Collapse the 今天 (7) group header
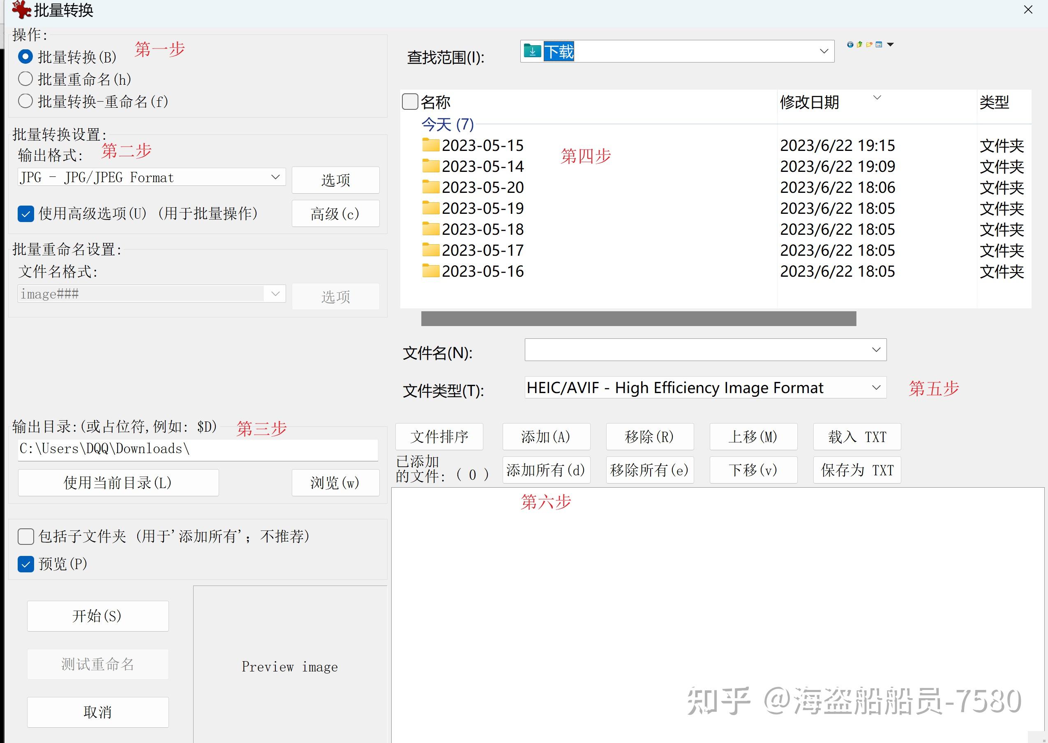This screenshot has height=743, width=1048. (x=447, y=124)
